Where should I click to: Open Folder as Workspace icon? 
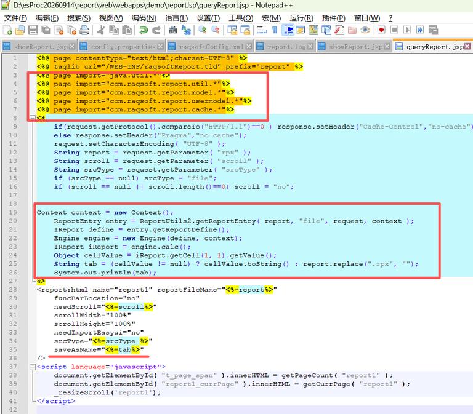[352, 30]
